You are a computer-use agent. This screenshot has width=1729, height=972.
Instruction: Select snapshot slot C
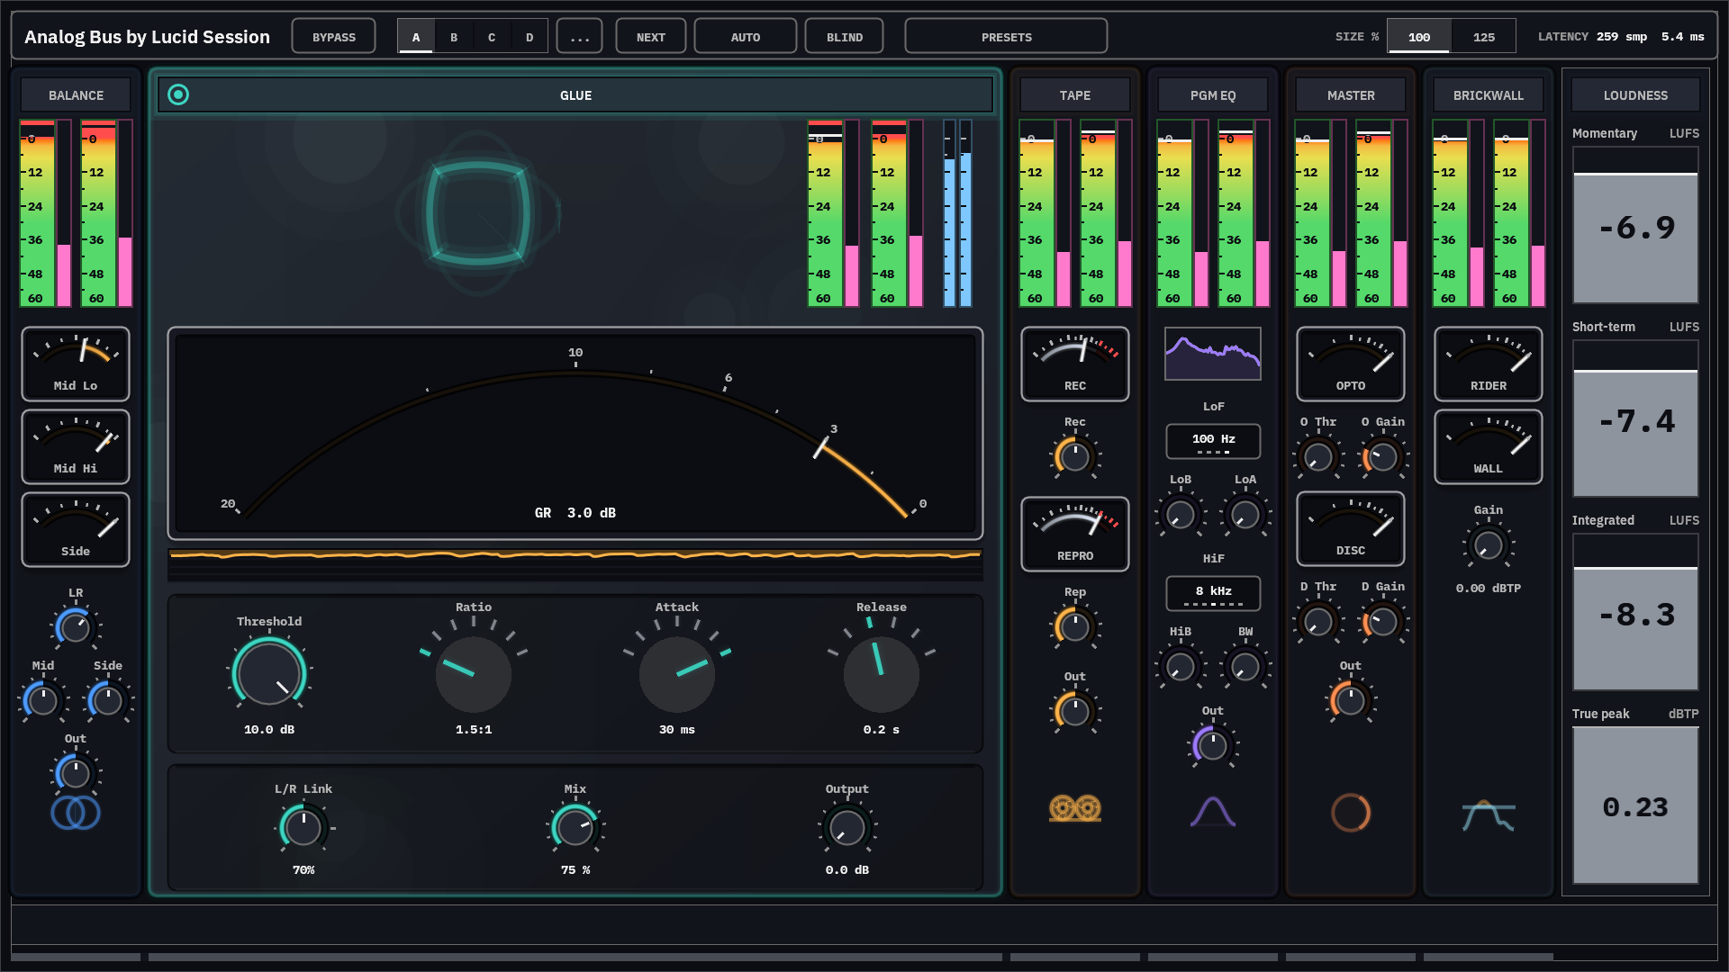point(492,37)
